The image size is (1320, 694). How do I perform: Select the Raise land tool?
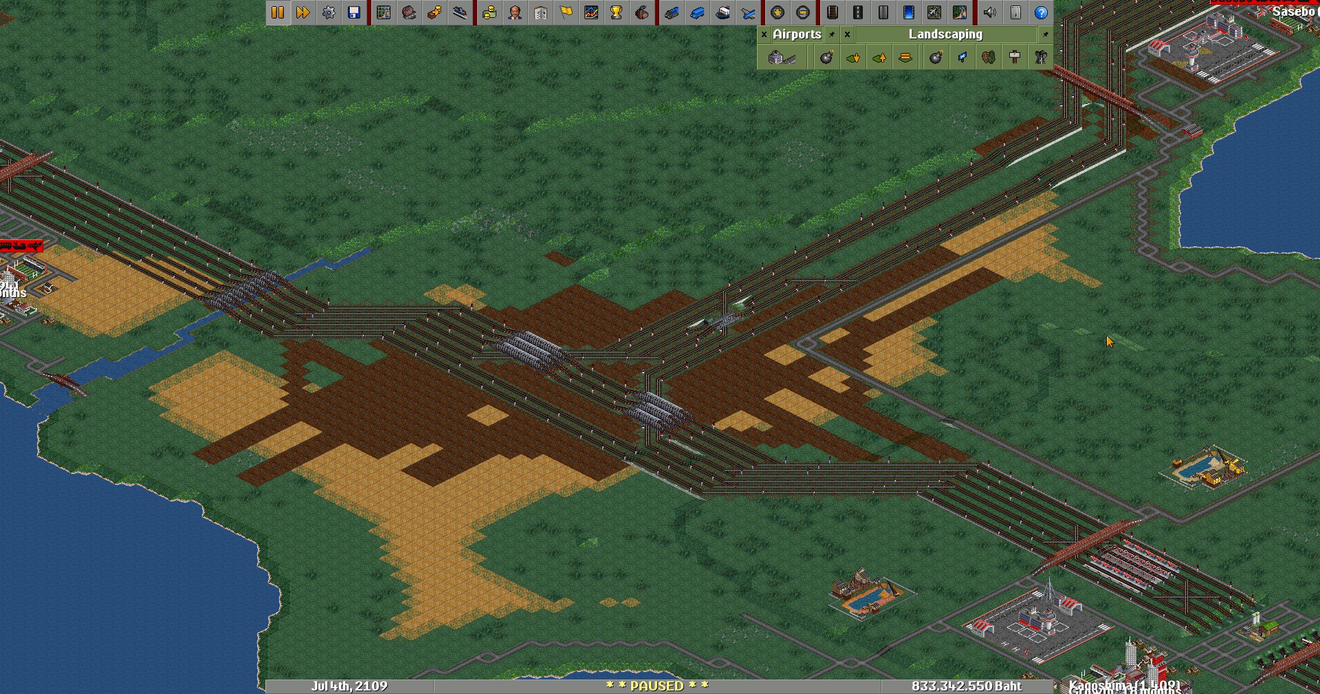(879, 58)
